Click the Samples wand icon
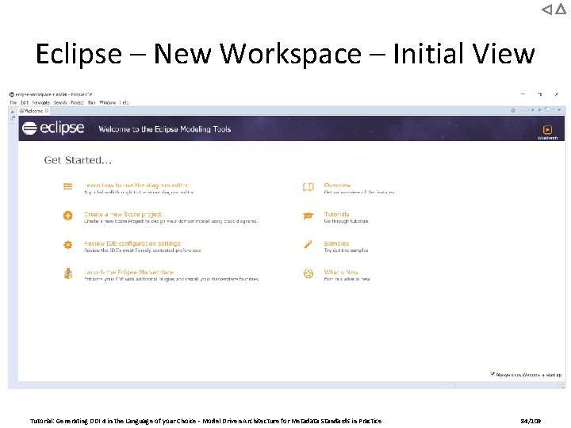The image size is (571, 428). tap(308, 244)
